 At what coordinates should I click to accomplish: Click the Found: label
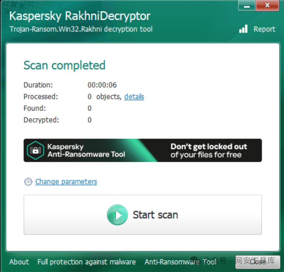(34, 108)
